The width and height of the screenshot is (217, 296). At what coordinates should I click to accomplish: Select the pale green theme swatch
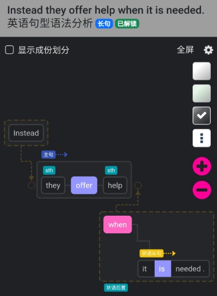201,93
